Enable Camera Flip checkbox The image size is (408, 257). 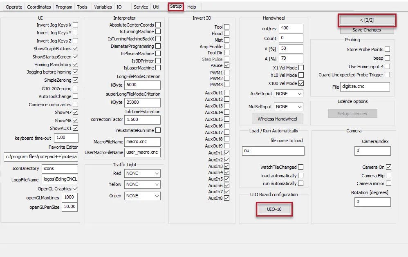tap(389, 176)
